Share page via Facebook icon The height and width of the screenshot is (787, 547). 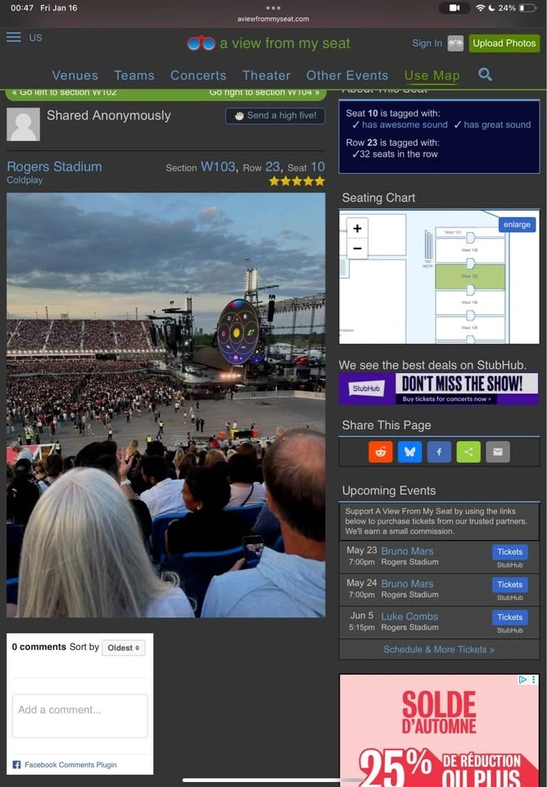pos(439,452)
